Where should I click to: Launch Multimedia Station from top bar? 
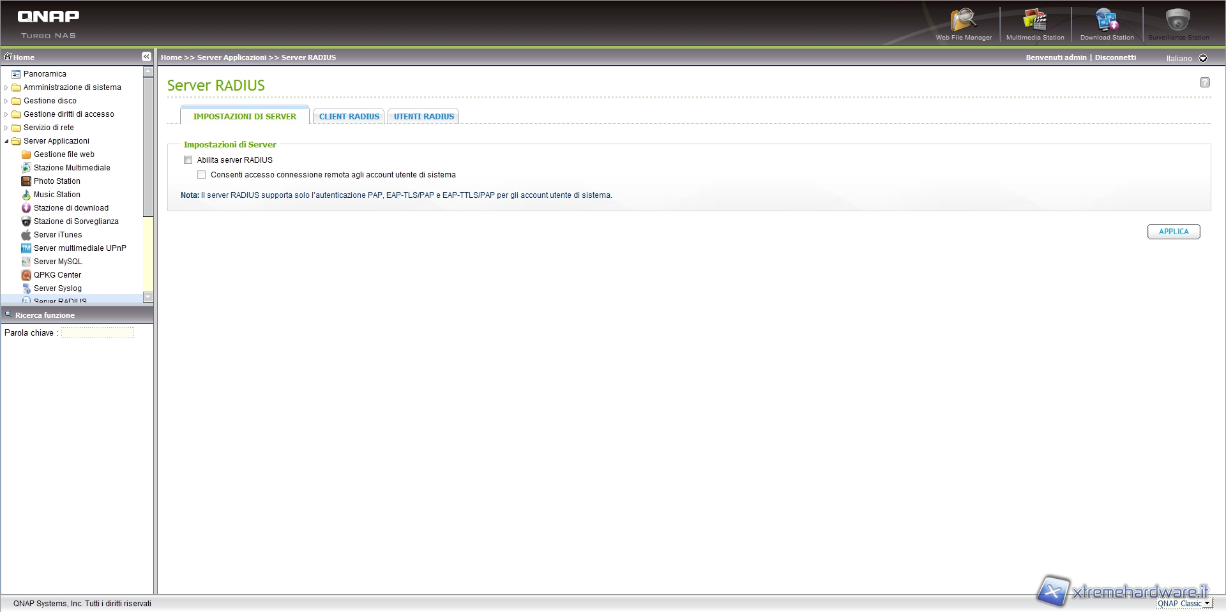tap(1035, 23)
